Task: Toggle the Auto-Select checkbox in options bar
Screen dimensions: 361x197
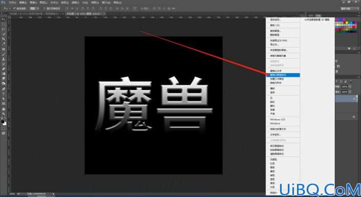Action: click(14, 9)
